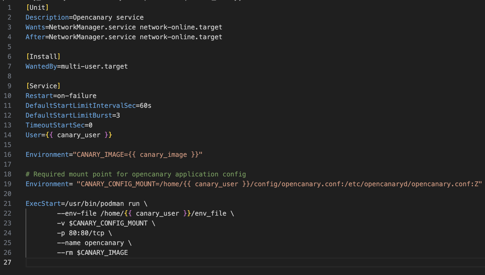Click the Wants directive
Viewport: 485px width, 275px height.
(x=35, y=27)
